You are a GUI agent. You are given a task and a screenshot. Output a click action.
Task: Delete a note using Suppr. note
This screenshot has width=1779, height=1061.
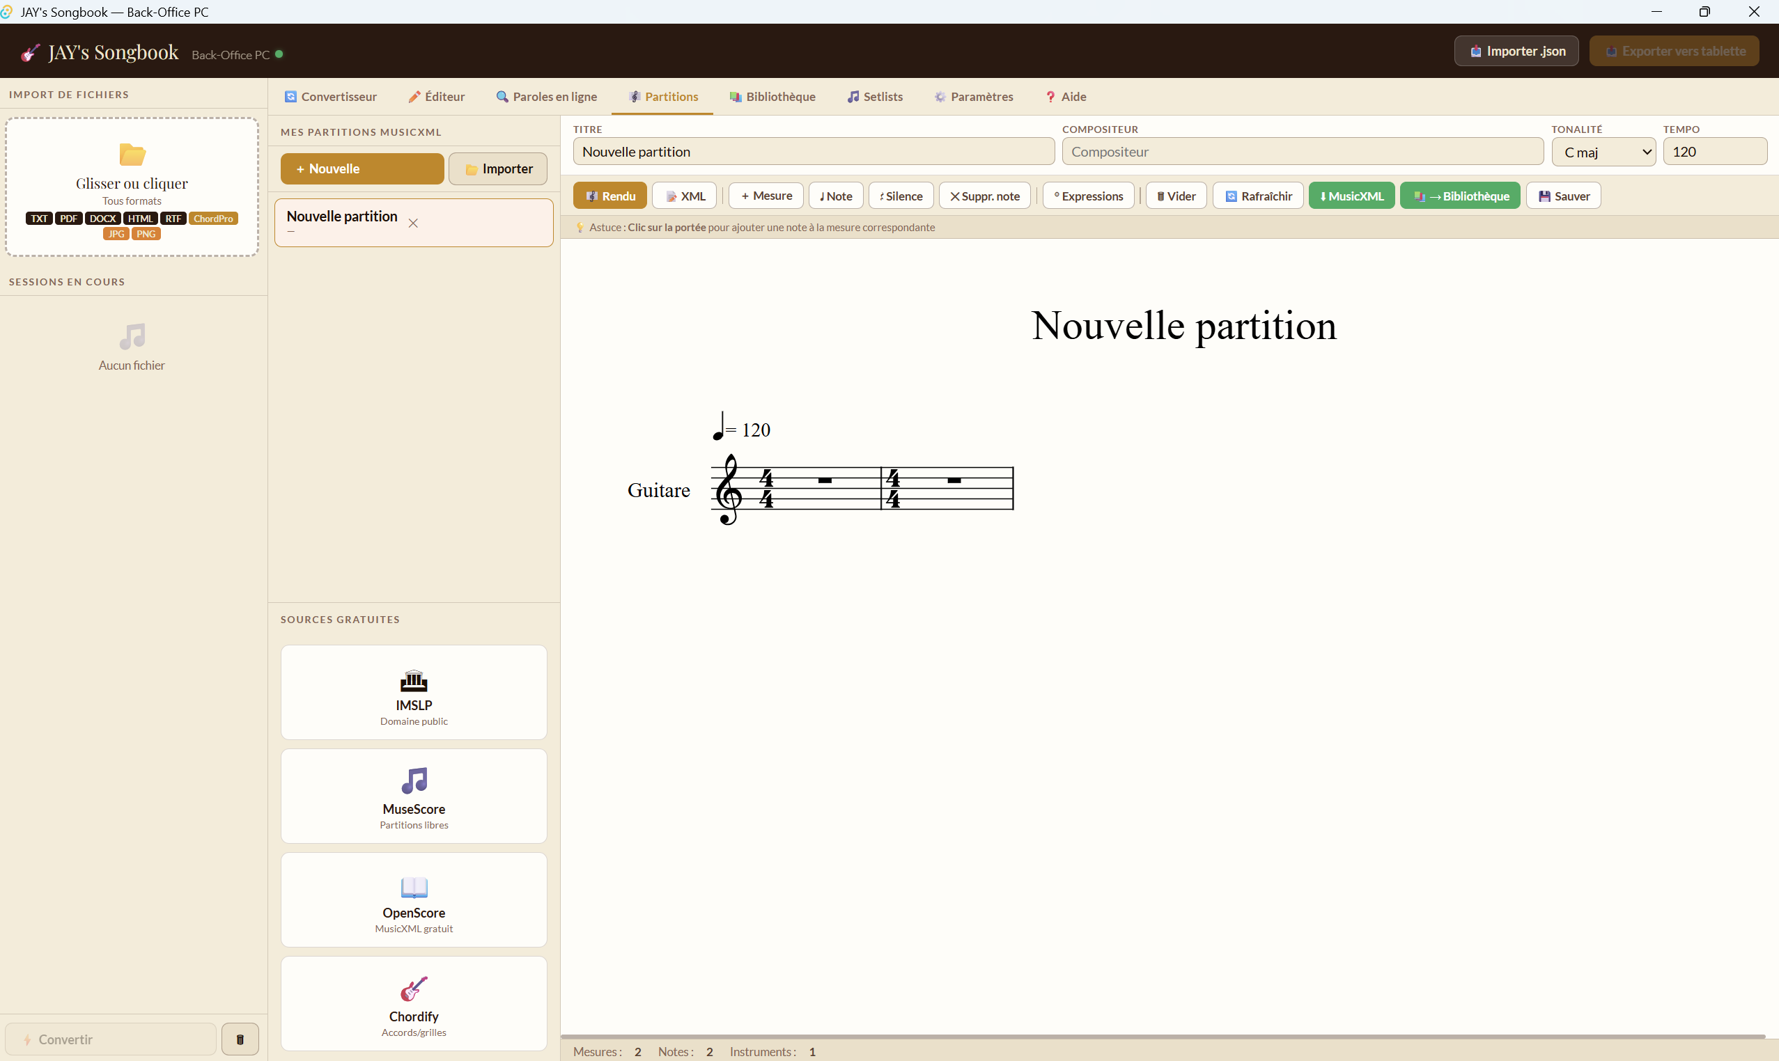coord(984,196)
